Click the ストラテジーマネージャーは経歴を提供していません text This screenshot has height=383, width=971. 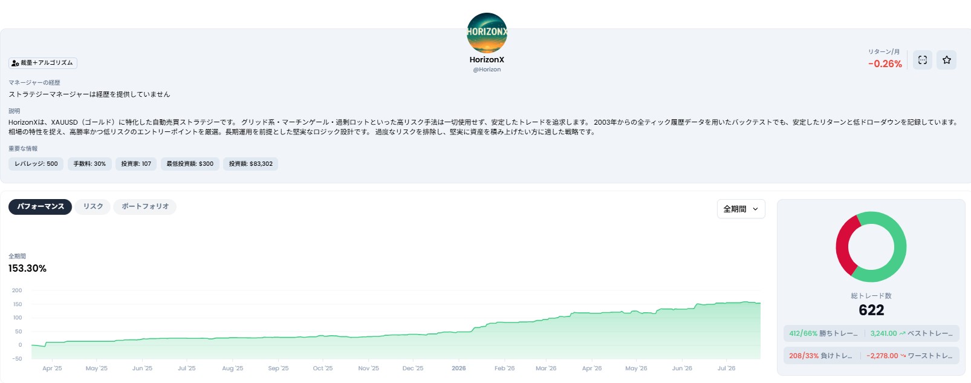click(x=89, y=94)
